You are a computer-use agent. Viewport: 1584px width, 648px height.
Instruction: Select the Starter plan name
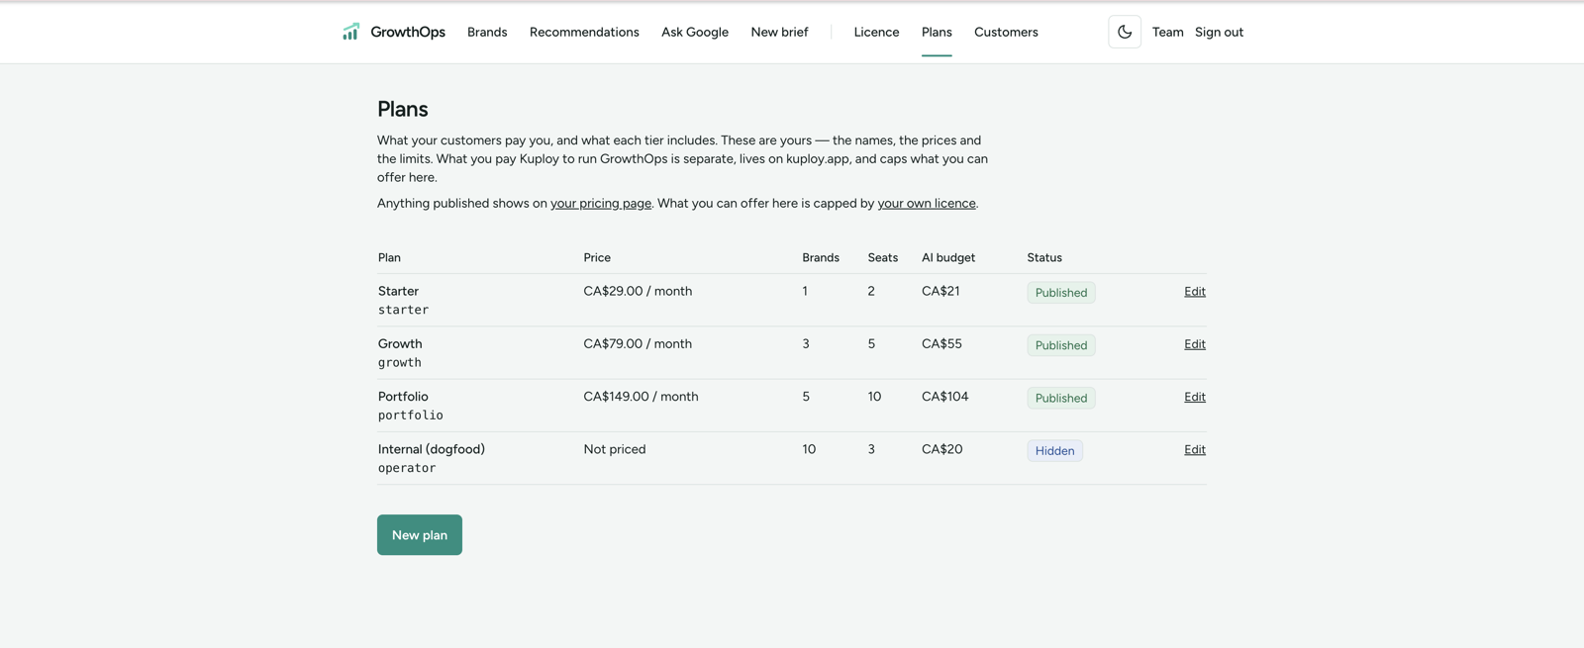pyautogui.click(x=398, y=291)
